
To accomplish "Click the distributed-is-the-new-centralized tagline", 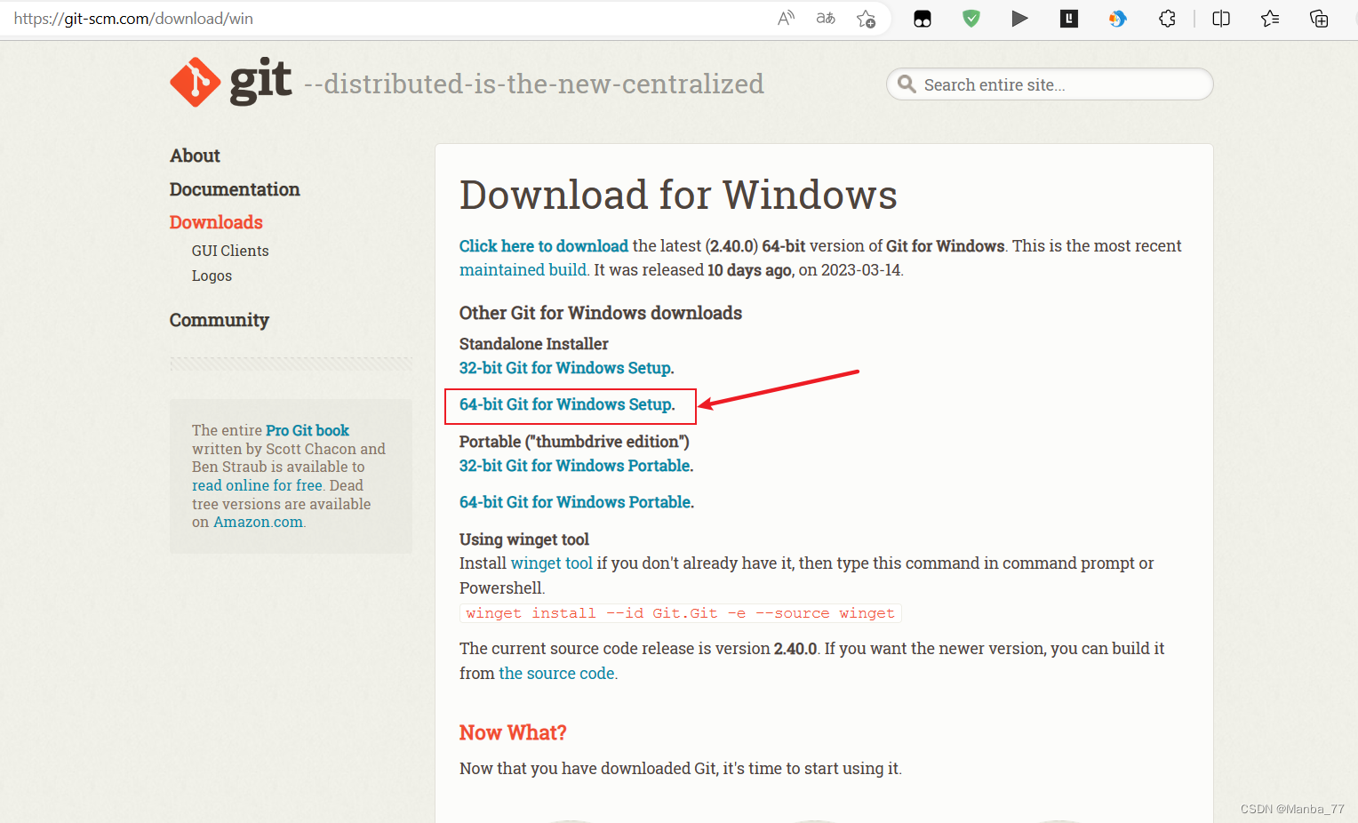I will coord(534,84).
